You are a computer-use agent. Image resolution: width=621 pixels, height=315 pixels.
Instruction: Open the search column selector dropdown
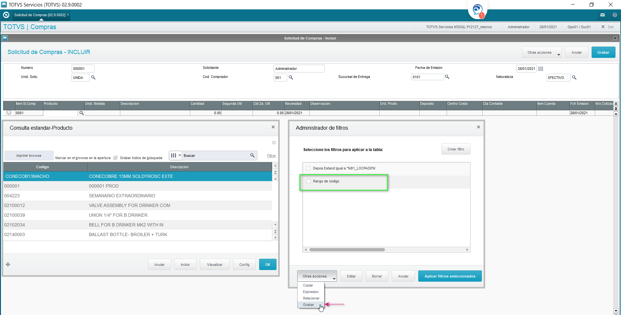[x=176, y=156]
